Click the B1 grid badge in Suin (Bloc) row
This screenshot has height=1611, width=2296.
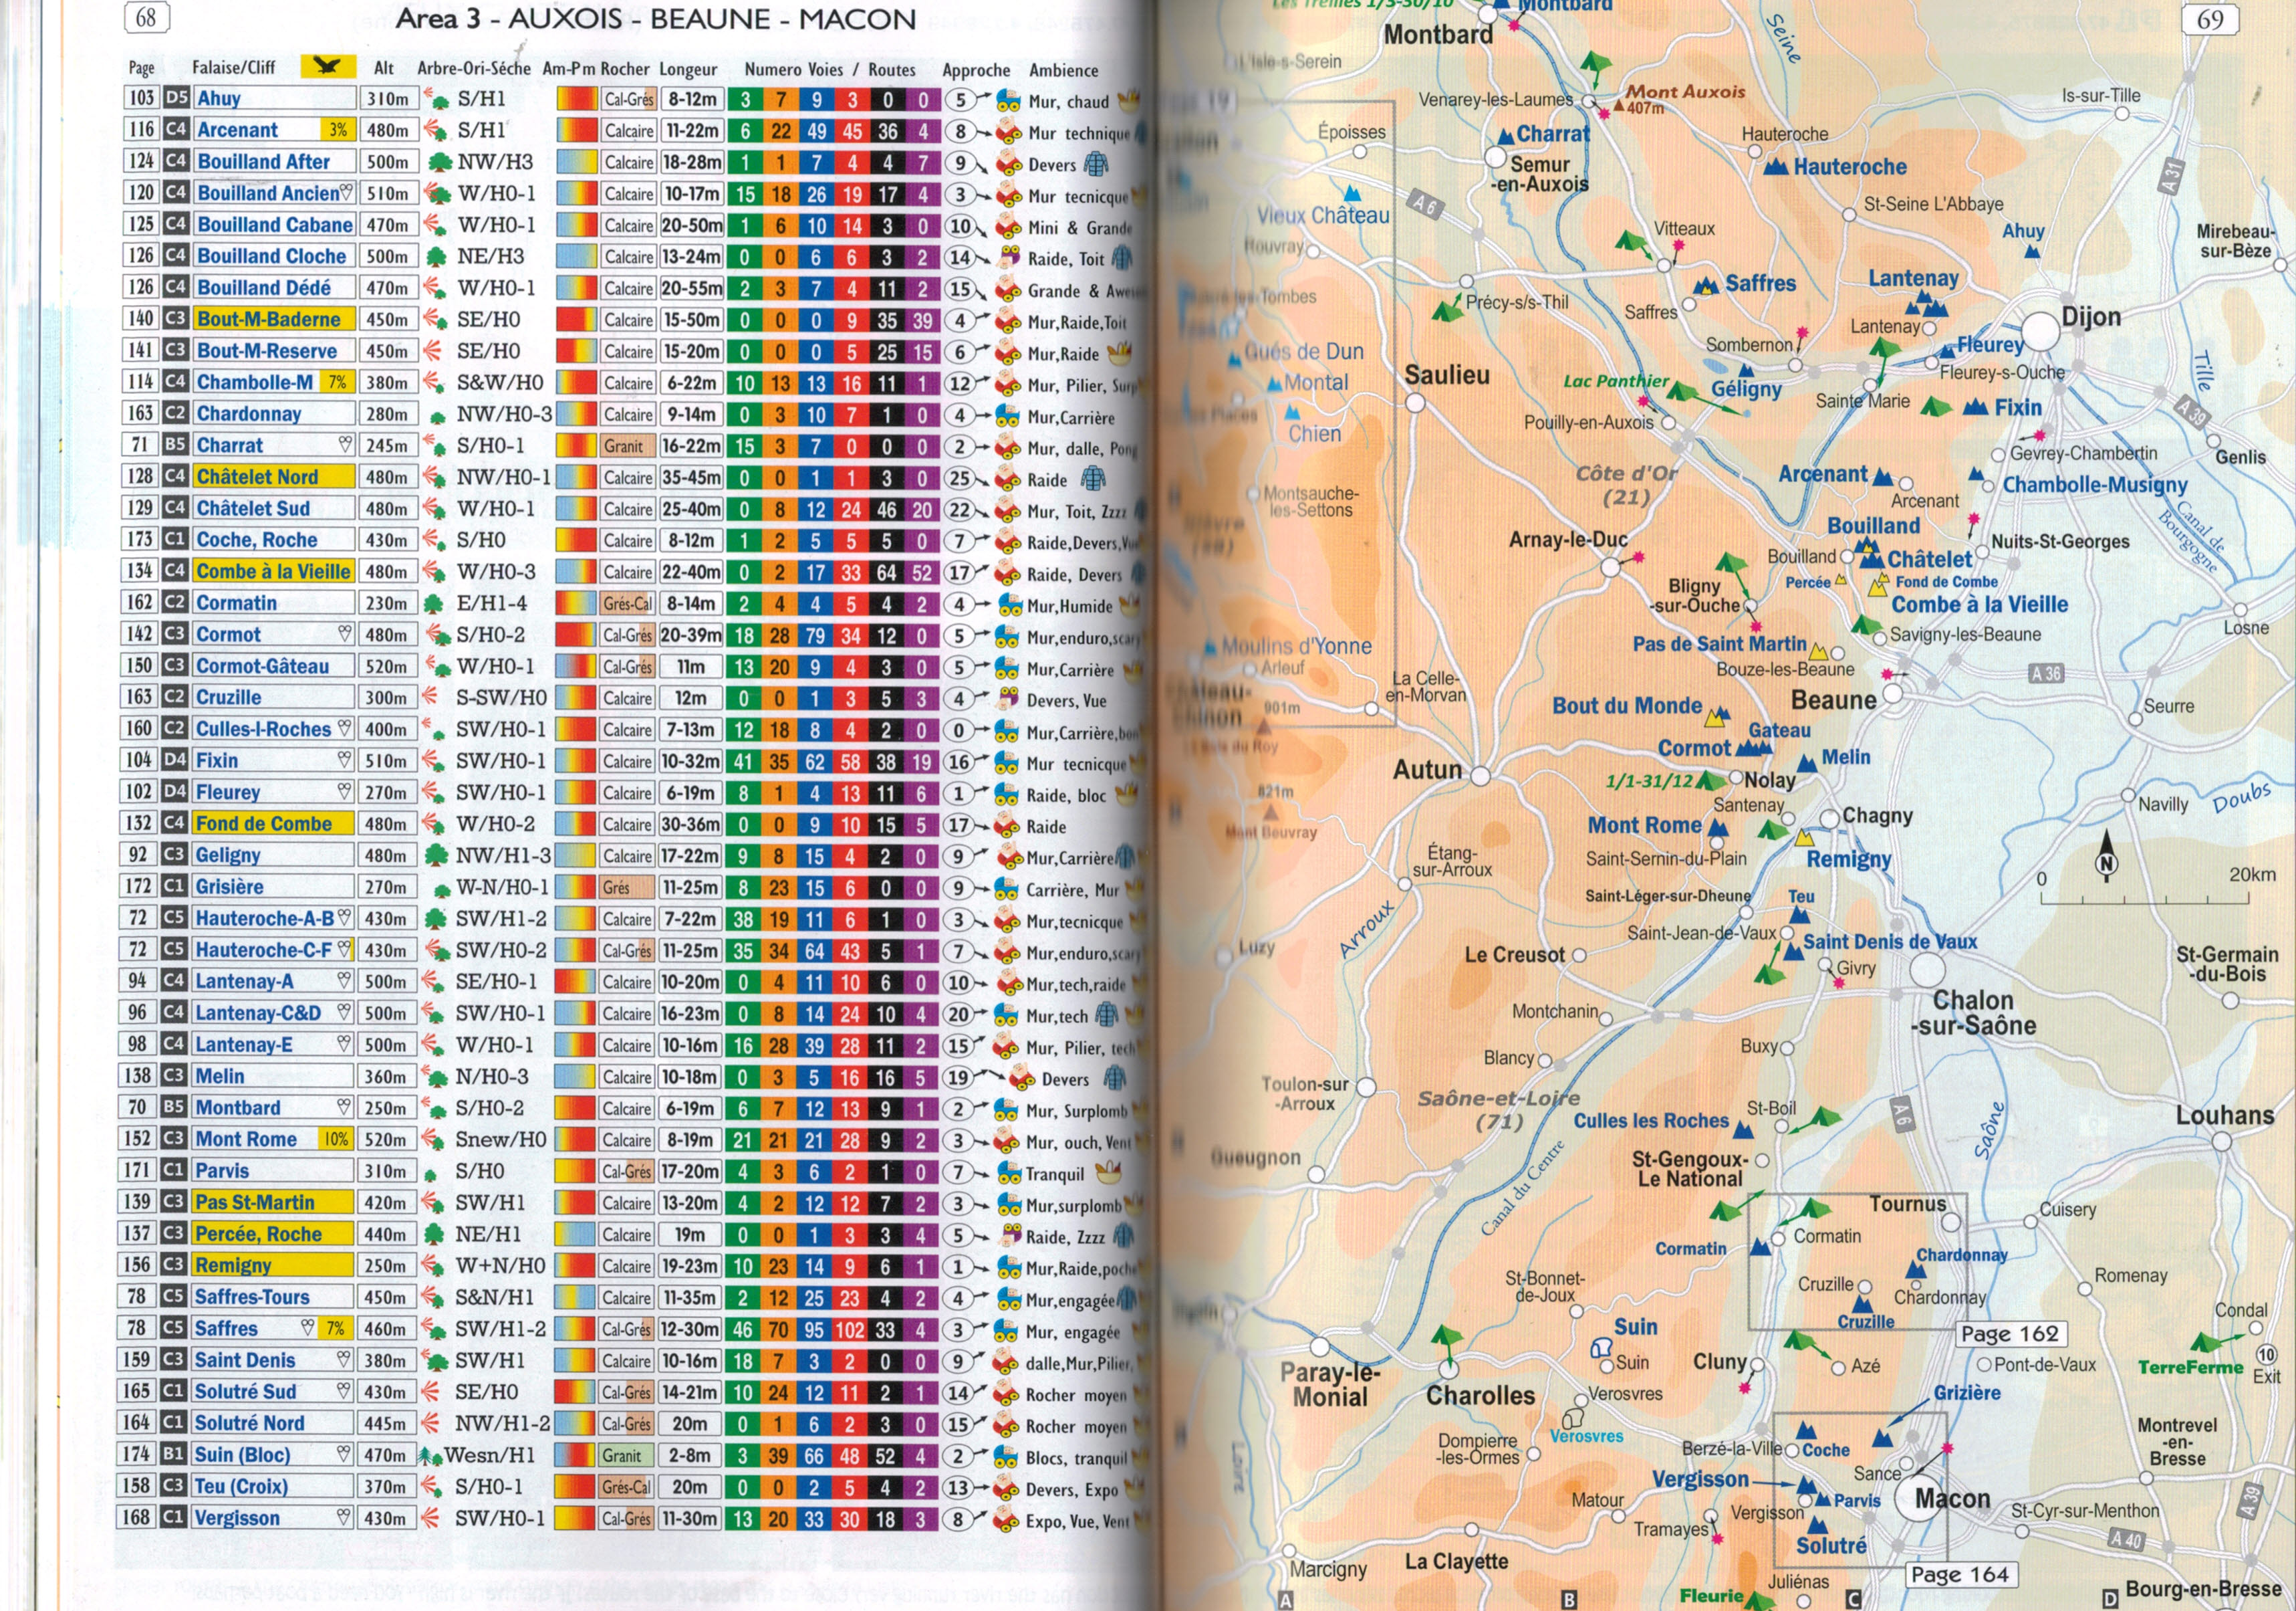pos(173,1454)
